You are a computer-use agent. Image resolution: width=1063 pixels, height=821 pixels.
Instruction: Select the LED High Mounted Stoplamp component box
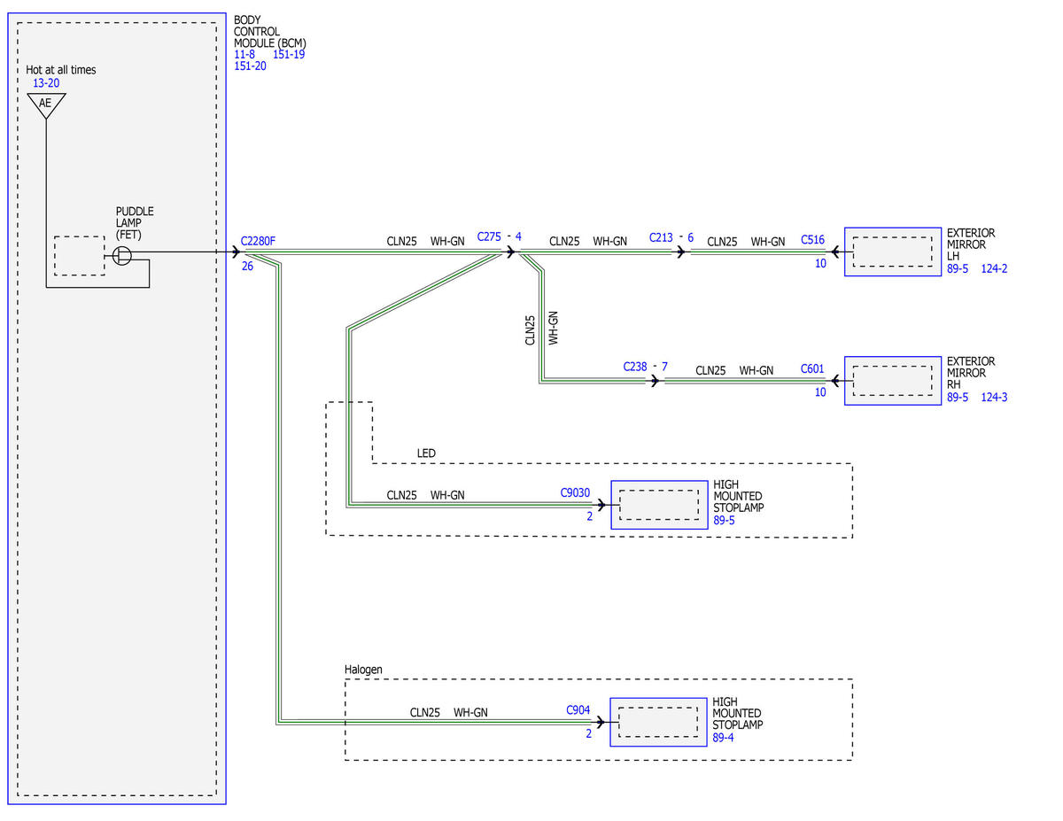[x=659, y=505]
